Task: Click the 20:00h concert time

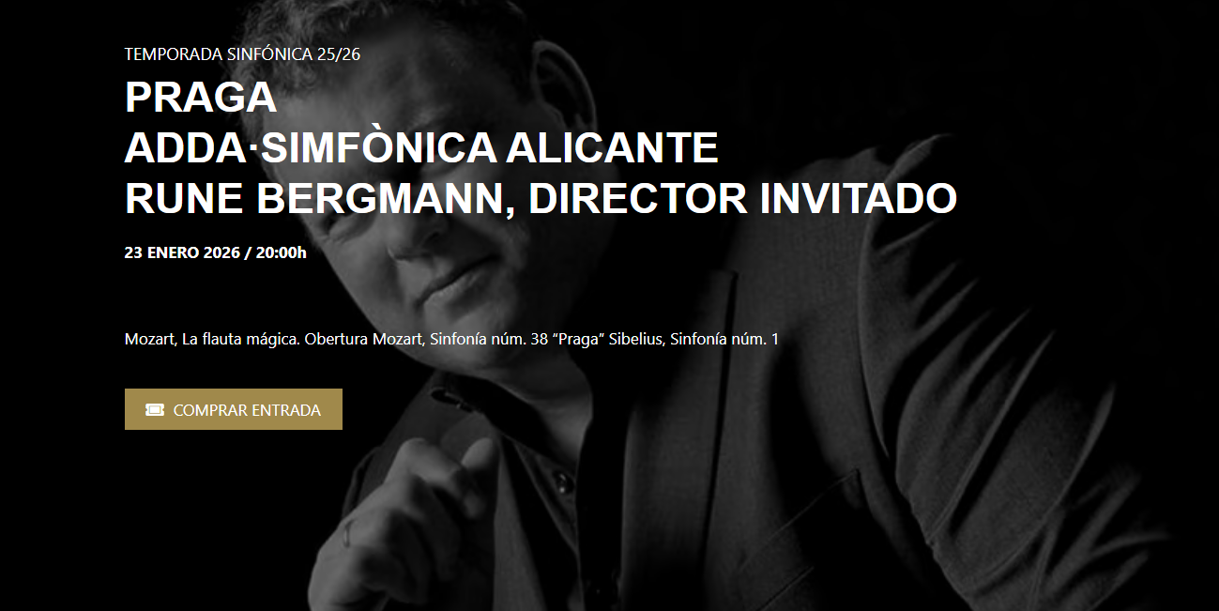Action: pos(281,252)
